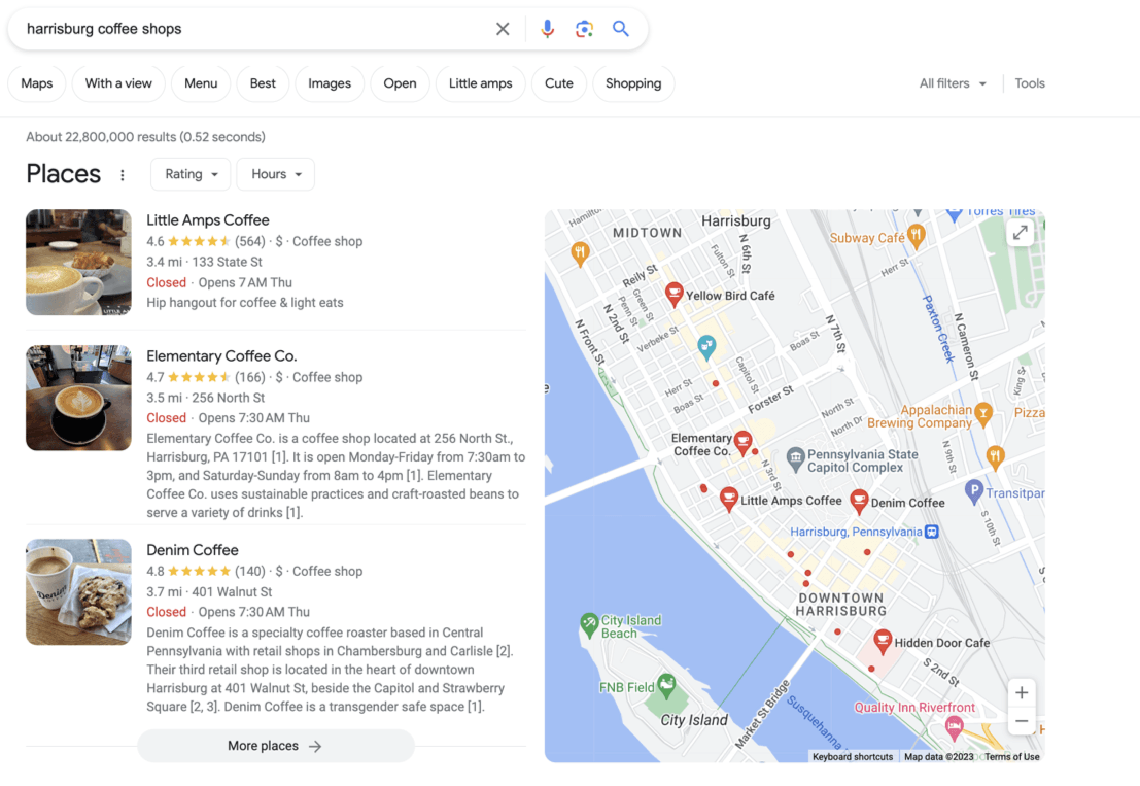The height and width of the screenshot is (786, 1140).
Task: Click the teal marker near Verbeke St
Action: pos(706,347)
